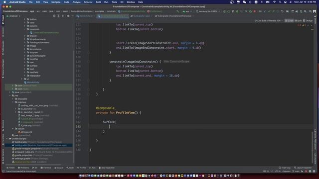Open the Build tool window at bottom
This screenshot has height=179, width=319.
click(x=70, y=168)
